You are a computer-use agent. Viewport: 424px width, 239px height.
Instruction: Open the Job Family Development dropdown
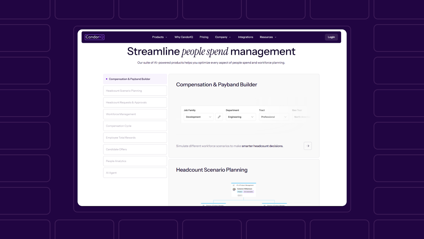pyautogui.click(x=198, y=117)
